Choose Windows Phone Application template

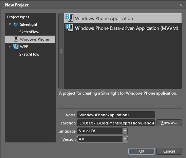[123, 18]
